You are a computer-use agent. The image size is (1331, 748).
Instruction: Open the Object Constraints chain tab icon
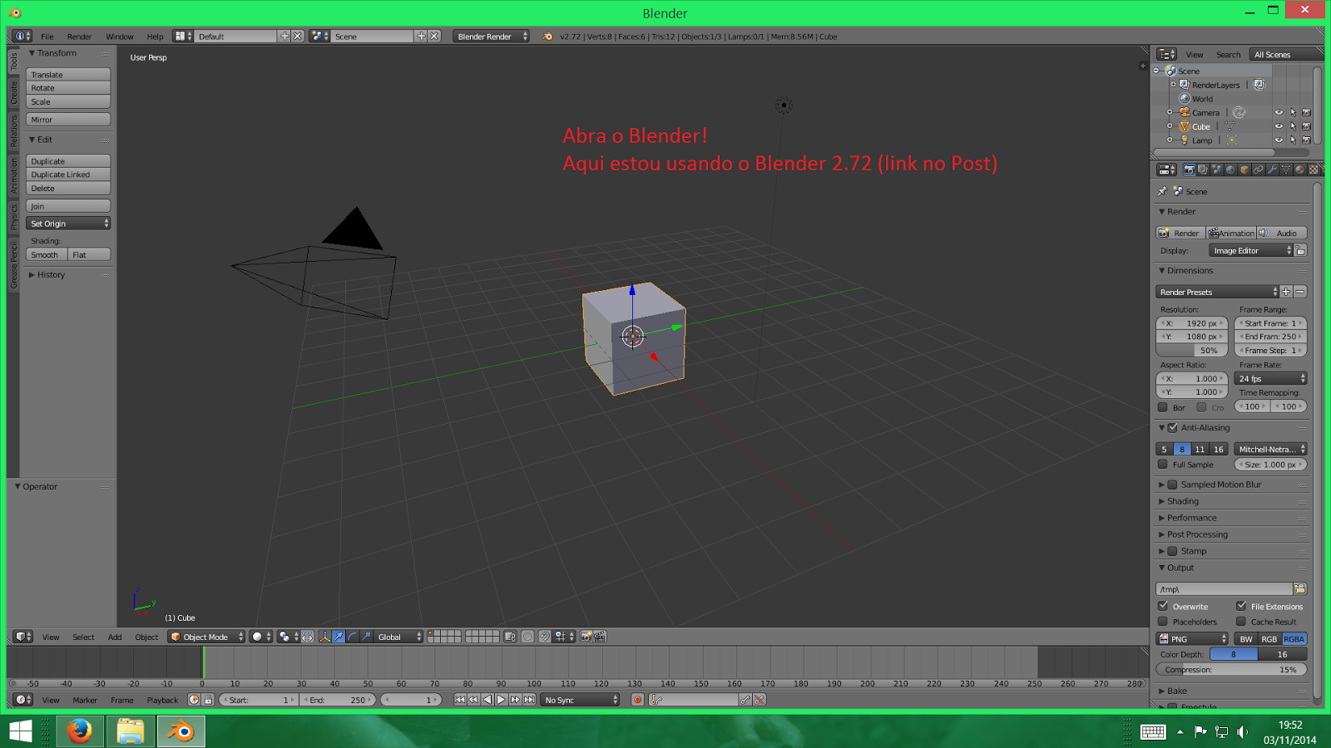pos(1259,170)
